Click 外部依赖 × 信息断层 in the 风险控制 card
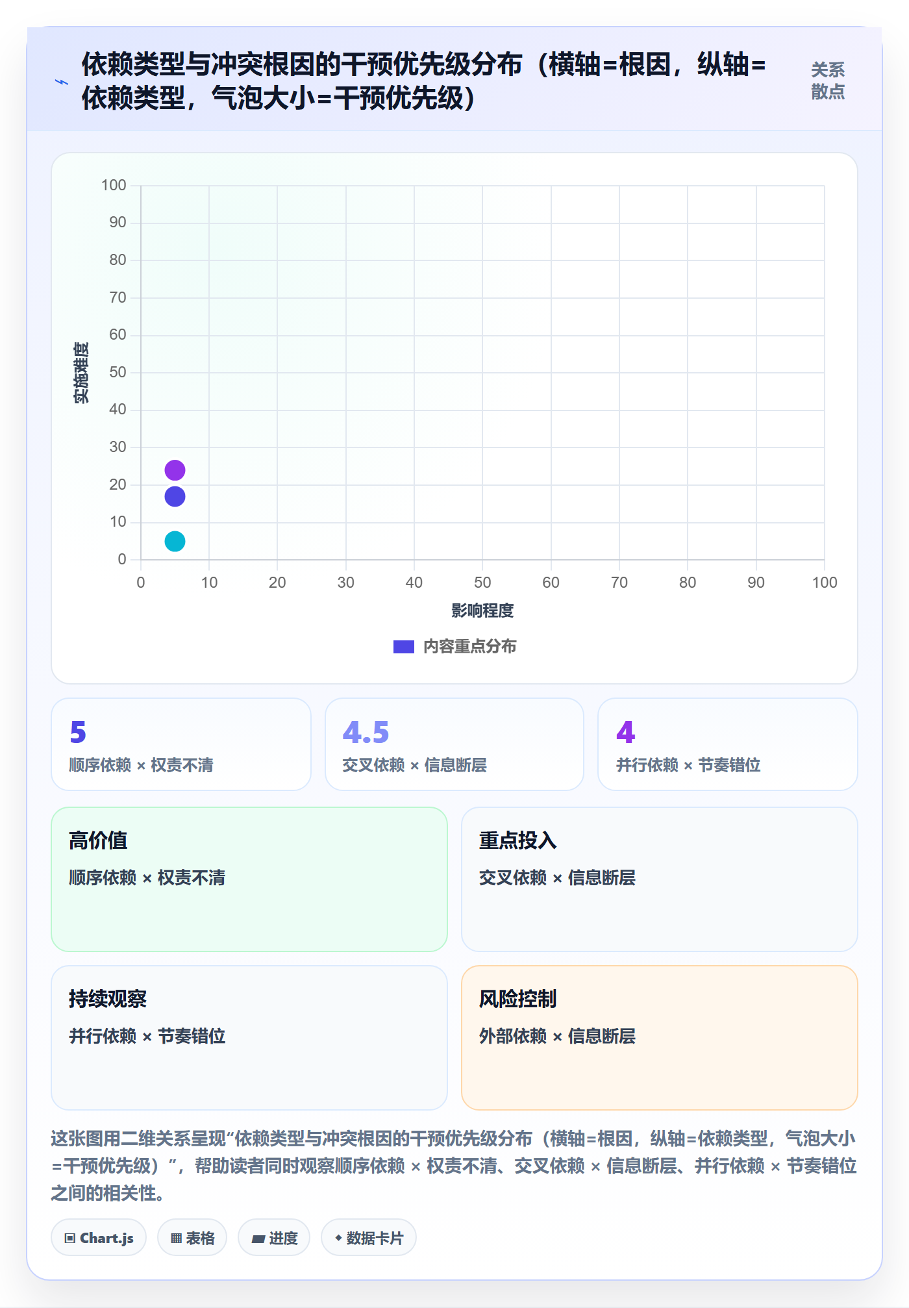Image resolution: width=909 pixels, height=1308 pixels. pyautogui.click(x=557, y=1036)
